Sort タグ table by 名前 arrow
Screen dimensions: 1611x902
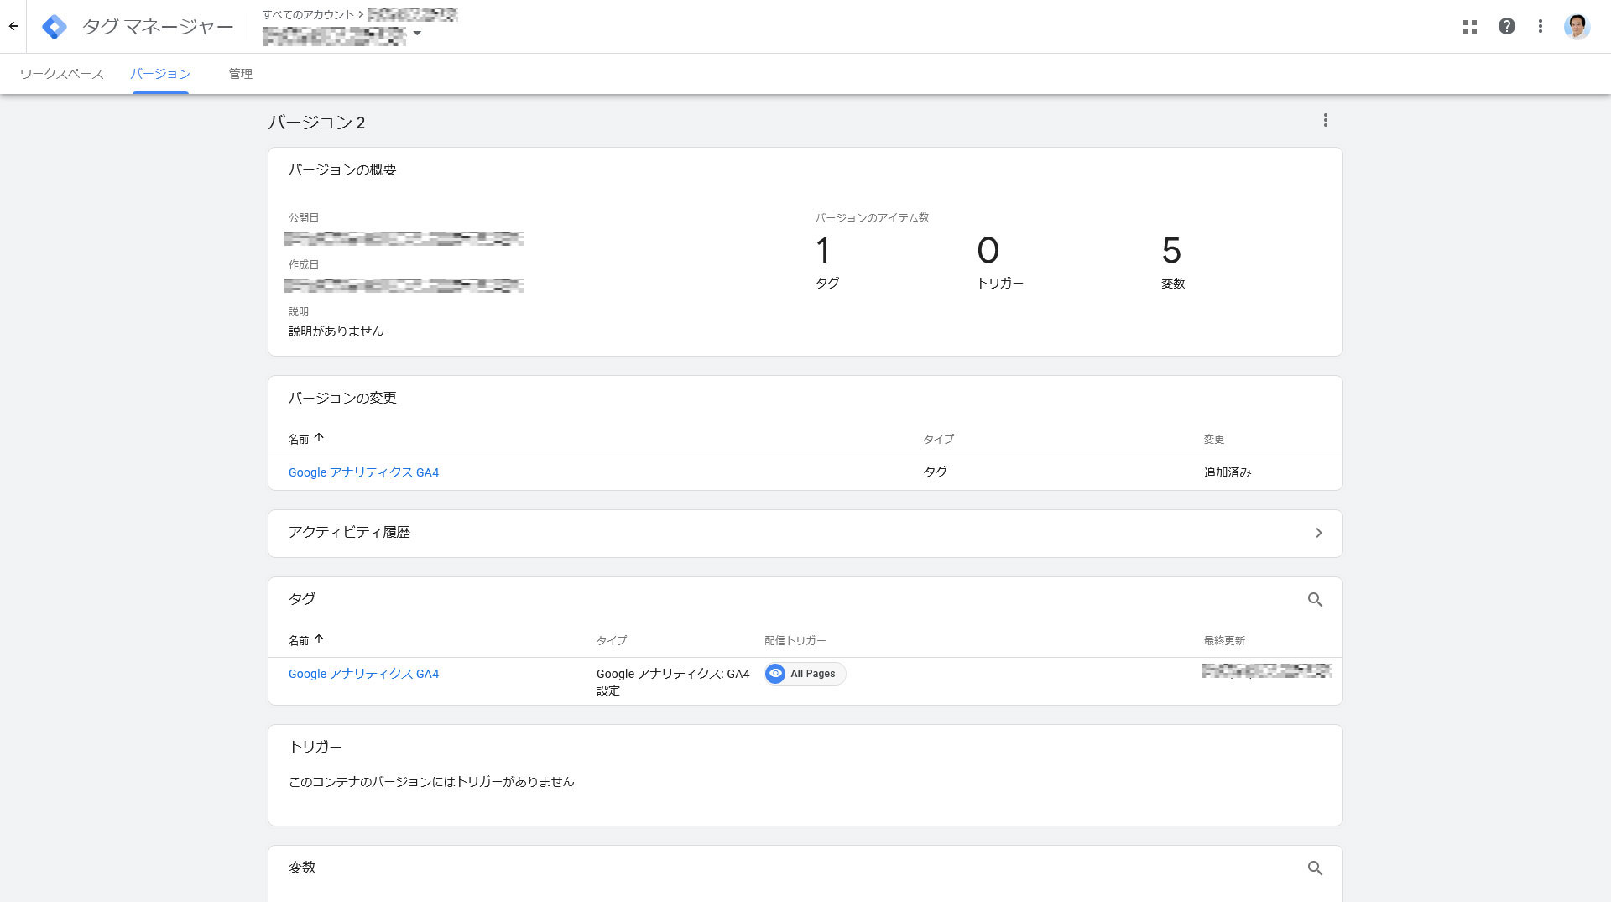coord(319,639)
